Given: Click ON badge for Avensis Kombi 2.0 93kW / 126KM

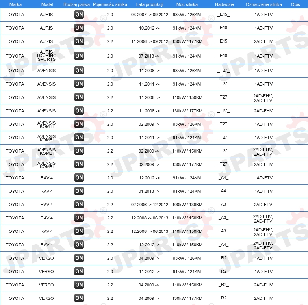Looking at the screenshot, I should coord(79,124).
